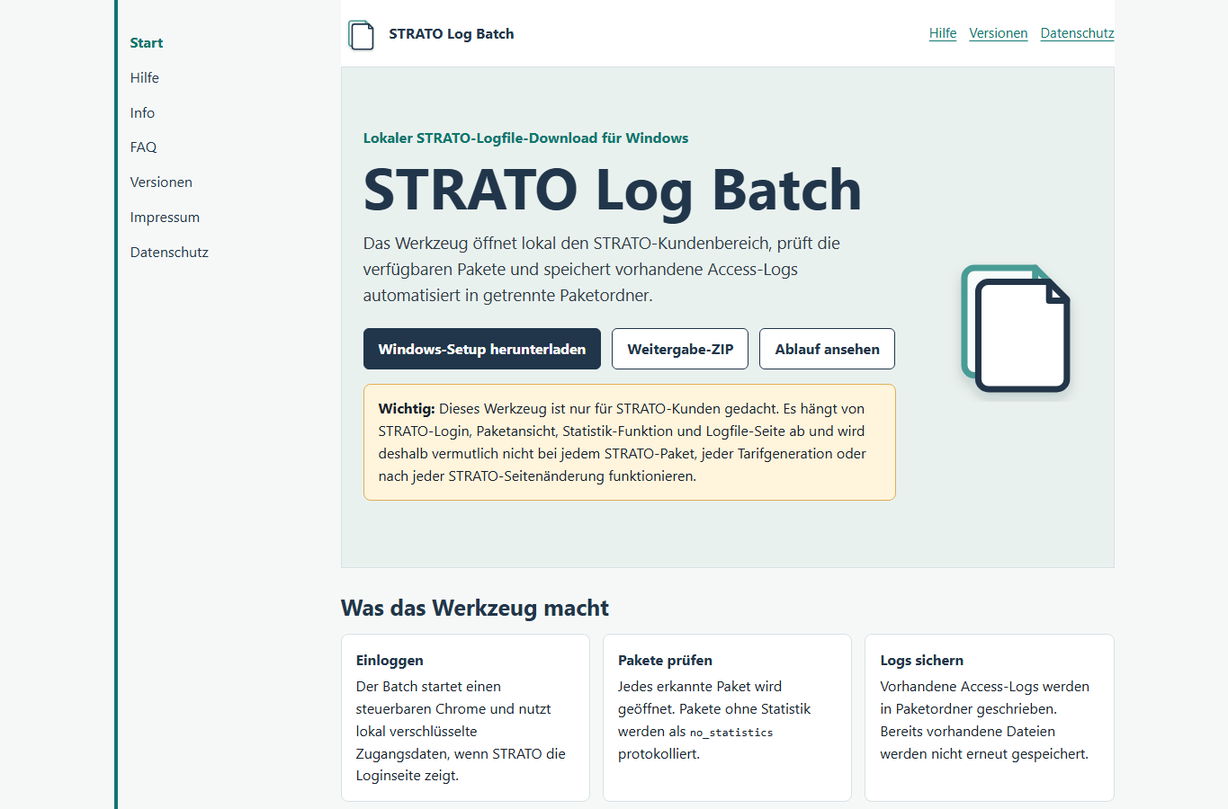This screenshot has height=809, width=1228.
Task: Click the Ablauf ansehen button
Action: pos(827,349)
